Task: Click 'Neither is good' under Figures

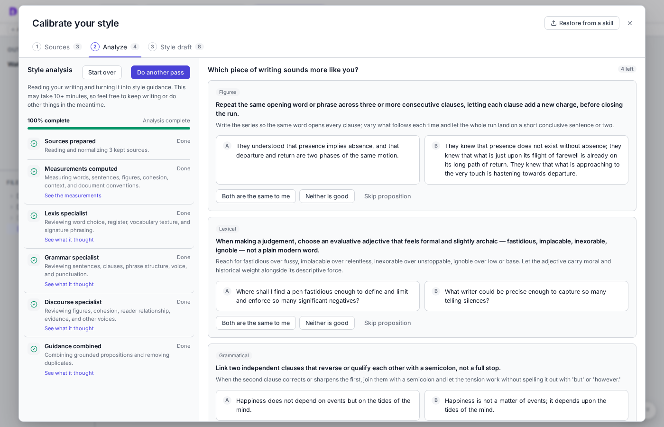Action: click(327, 196)
